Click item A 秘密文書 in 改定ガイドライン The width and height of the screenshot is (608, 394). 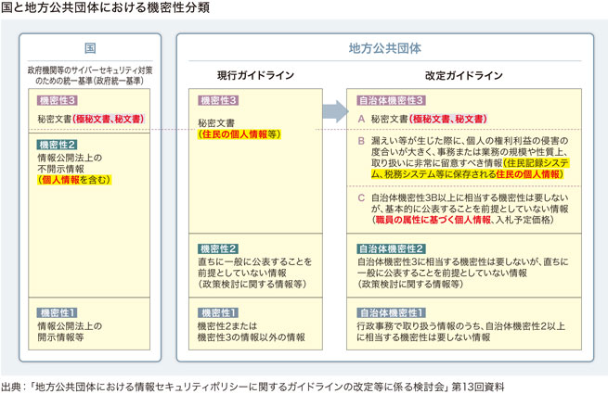[x=422, y=119]
